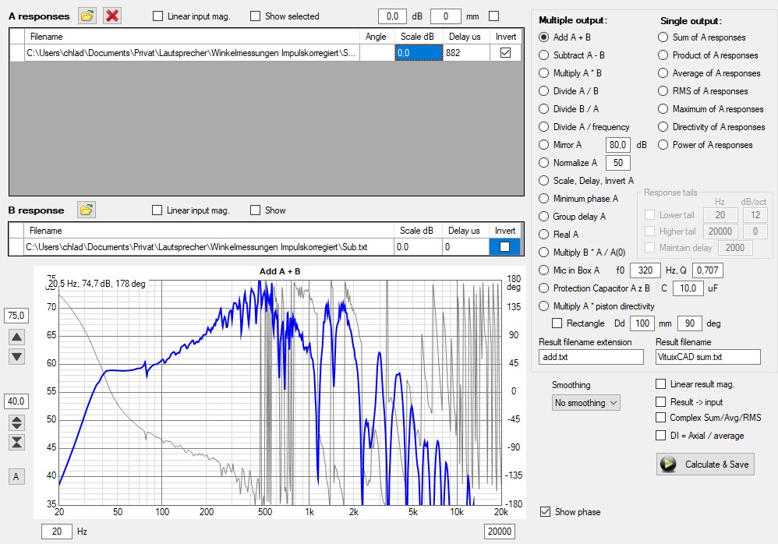Click the zoom-in vertical range icon
This screenshot has width=778, height=544.
click(16, 443)
